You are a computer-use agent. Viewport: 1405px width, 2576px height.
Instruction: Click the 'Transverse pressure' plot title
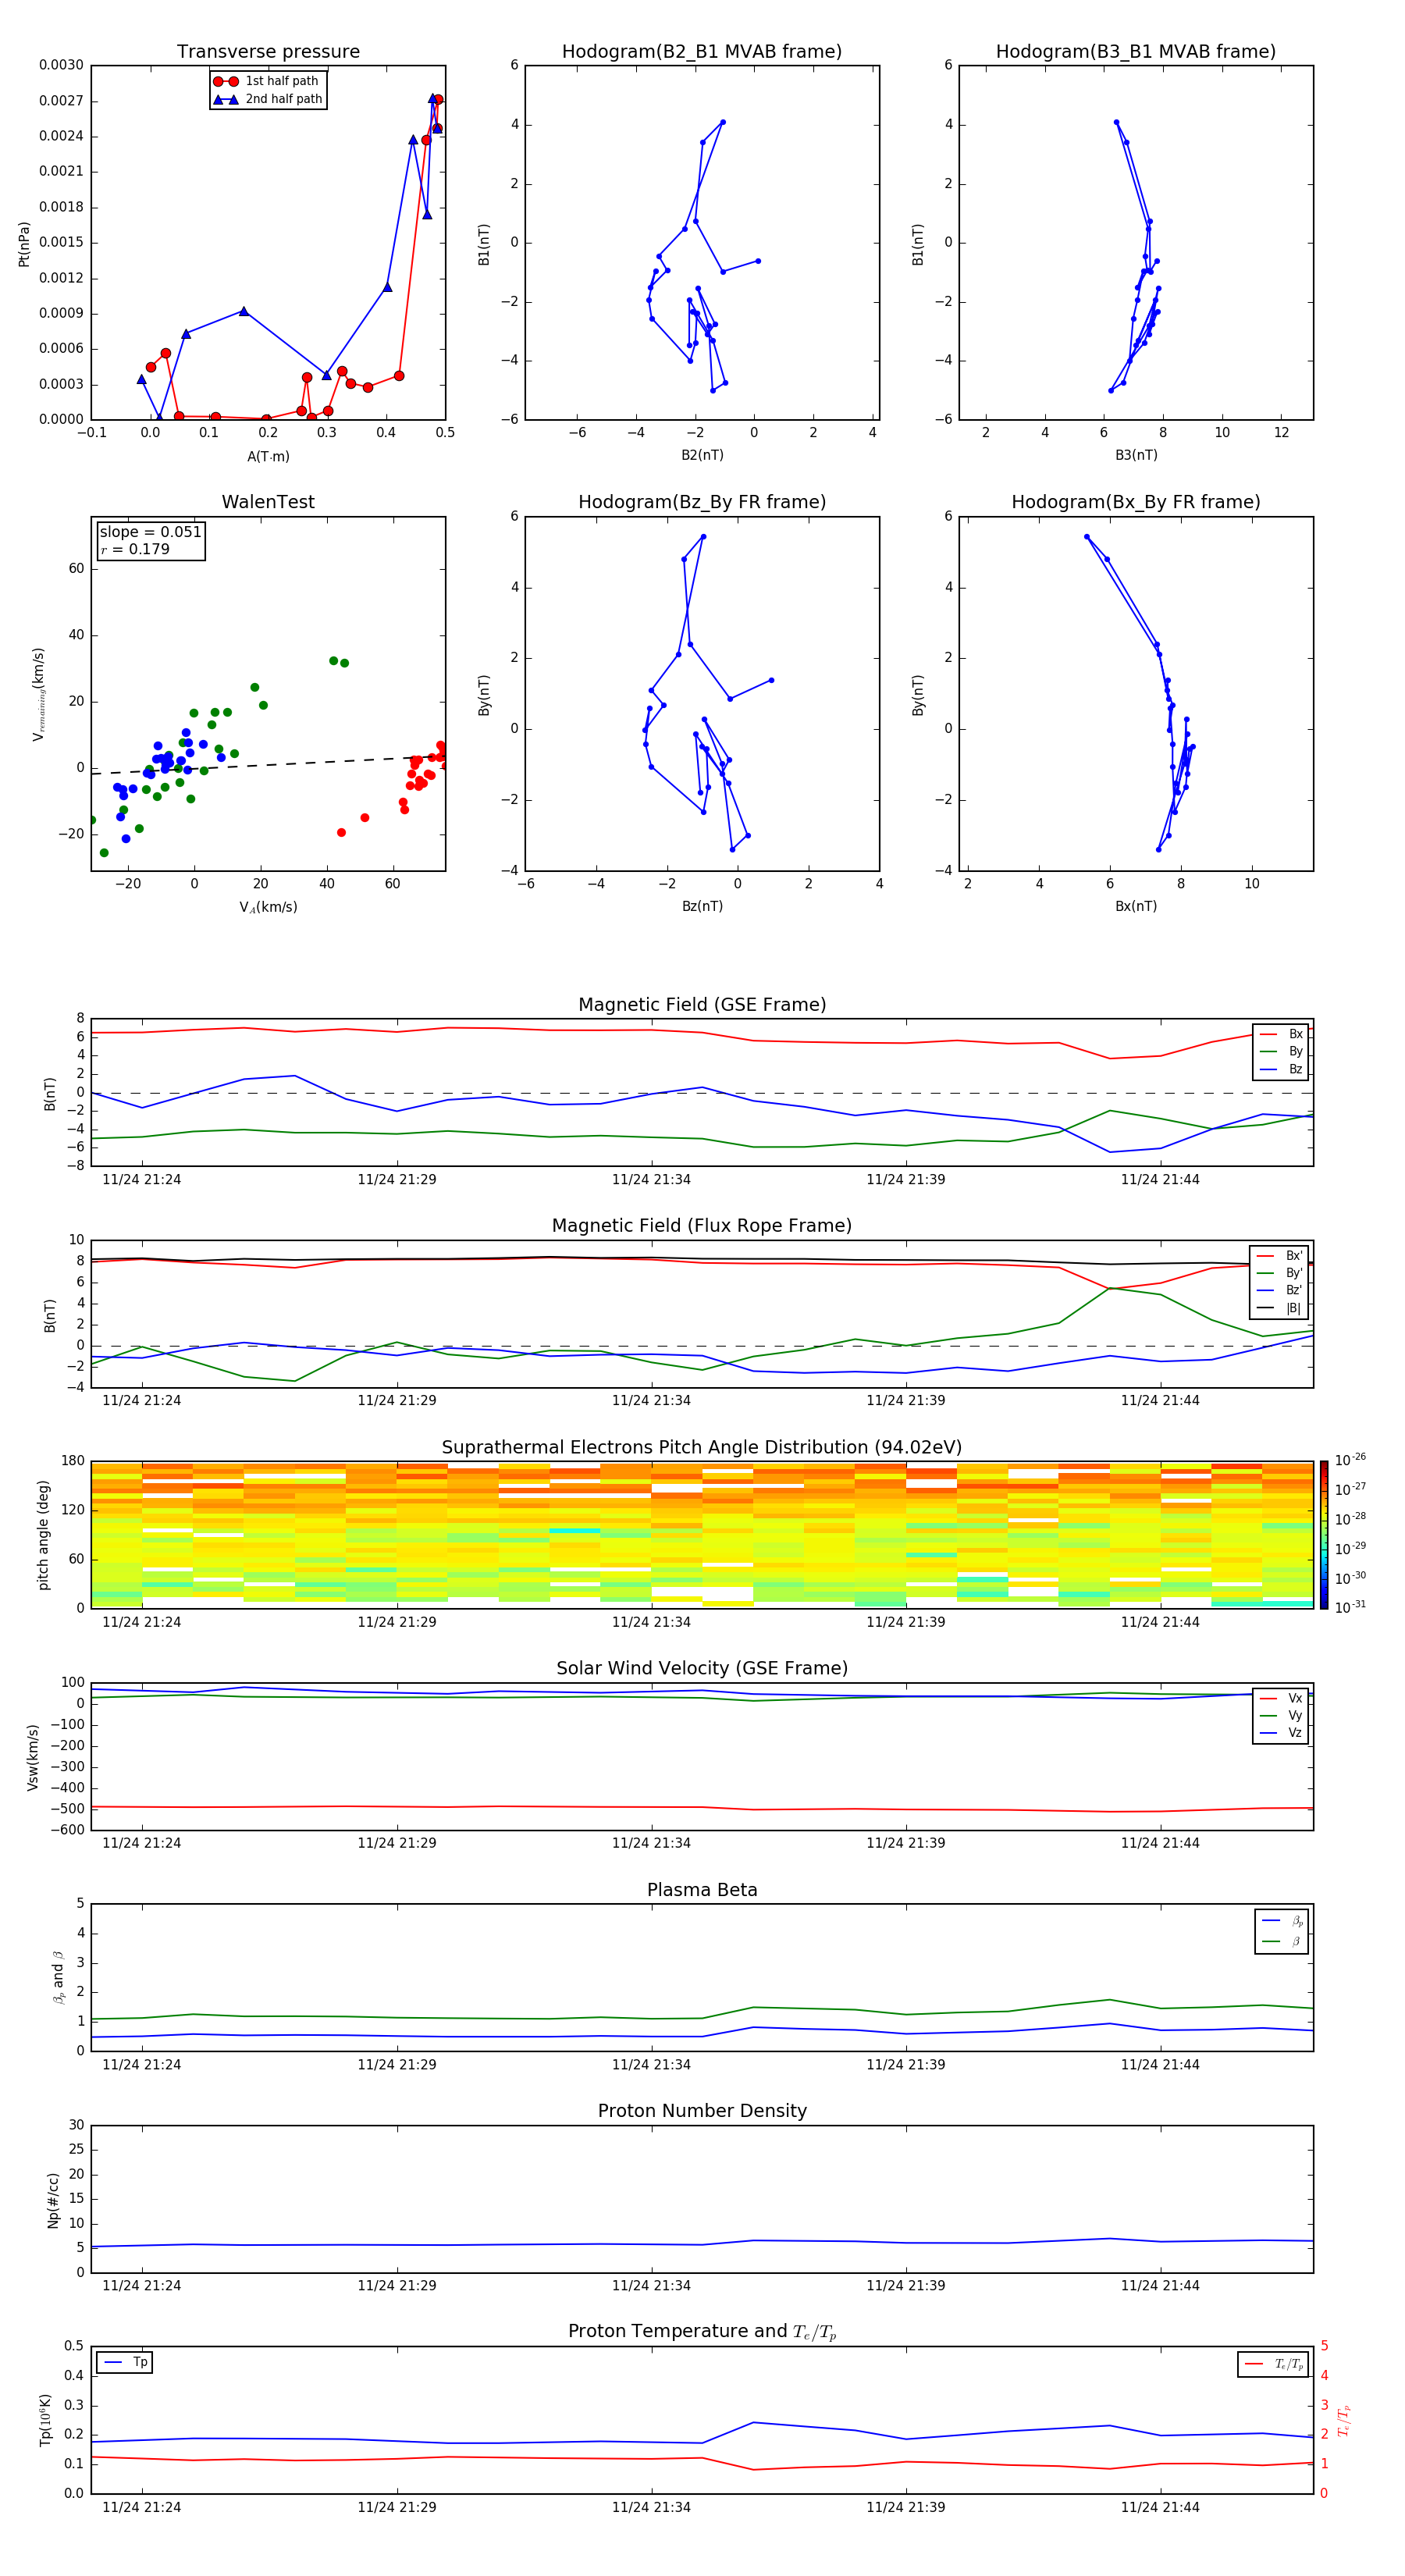(x=268, y=52)
